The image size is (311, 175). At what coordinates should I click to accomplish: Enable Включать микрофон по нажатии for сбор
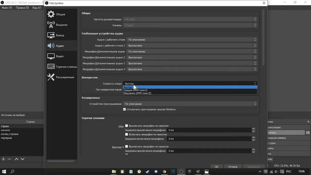tap(126, 135)
